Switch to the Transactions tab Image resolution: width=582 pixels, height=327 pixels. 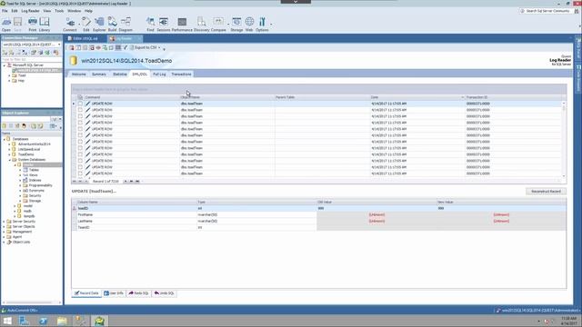click(181, 74)
